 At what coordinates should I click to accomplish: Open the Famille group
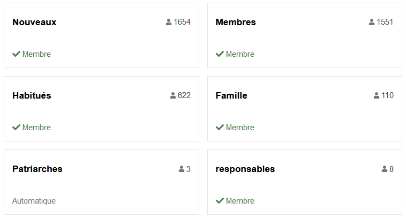231,95
